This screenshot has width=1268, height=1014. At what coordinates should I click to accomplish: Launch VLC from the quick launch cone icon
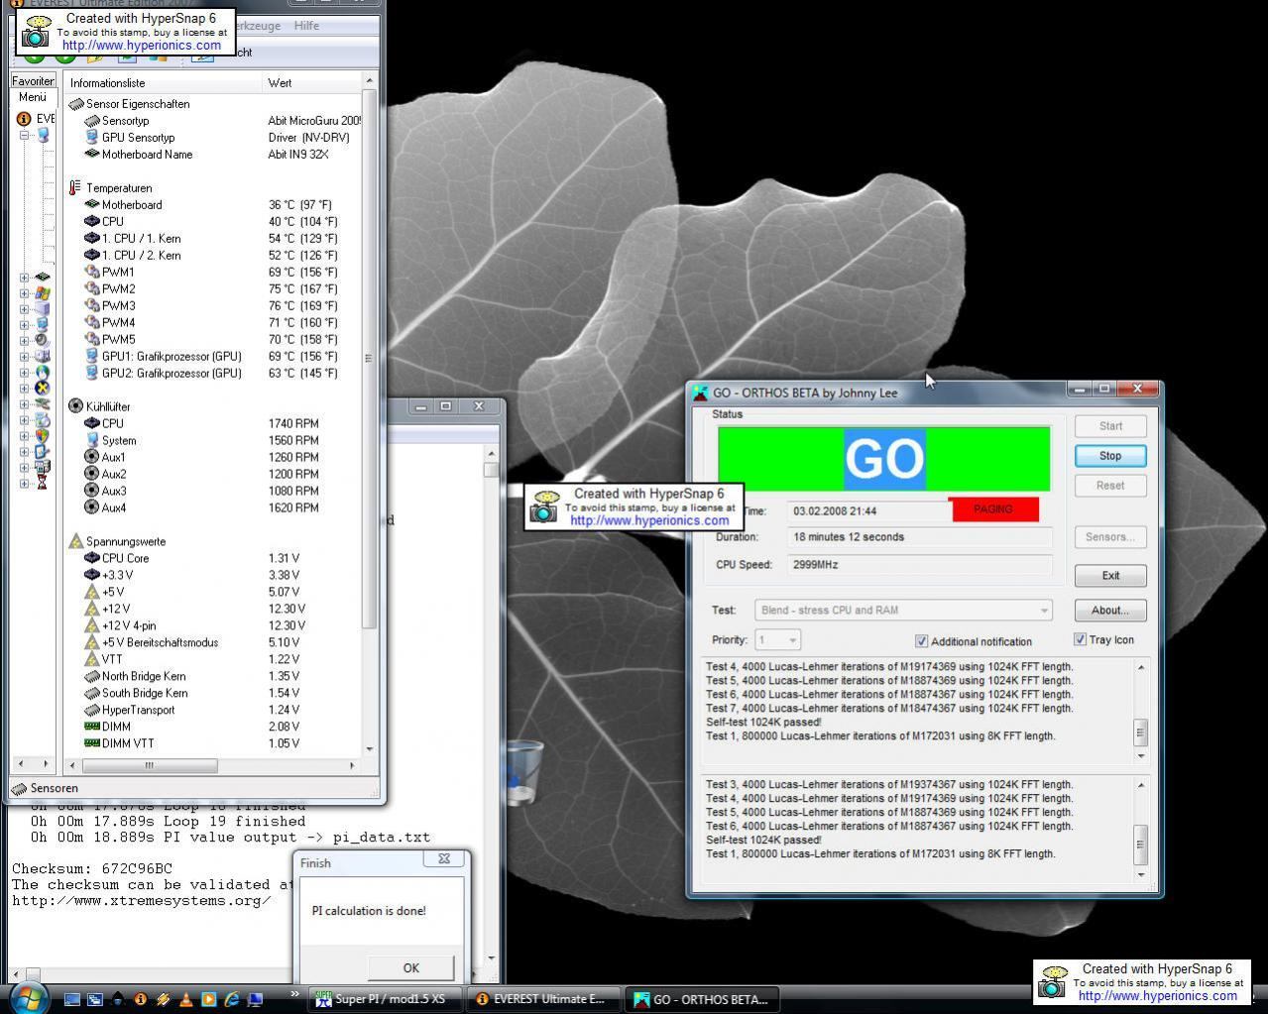point(186,999)
